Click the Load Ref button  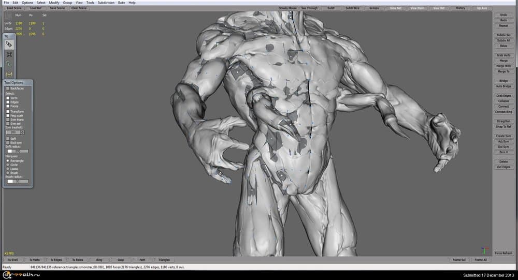tap(36, 8)
